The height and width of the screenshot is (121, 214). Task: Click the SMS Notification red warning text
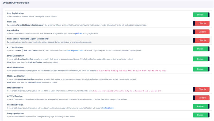coord(129,91)
